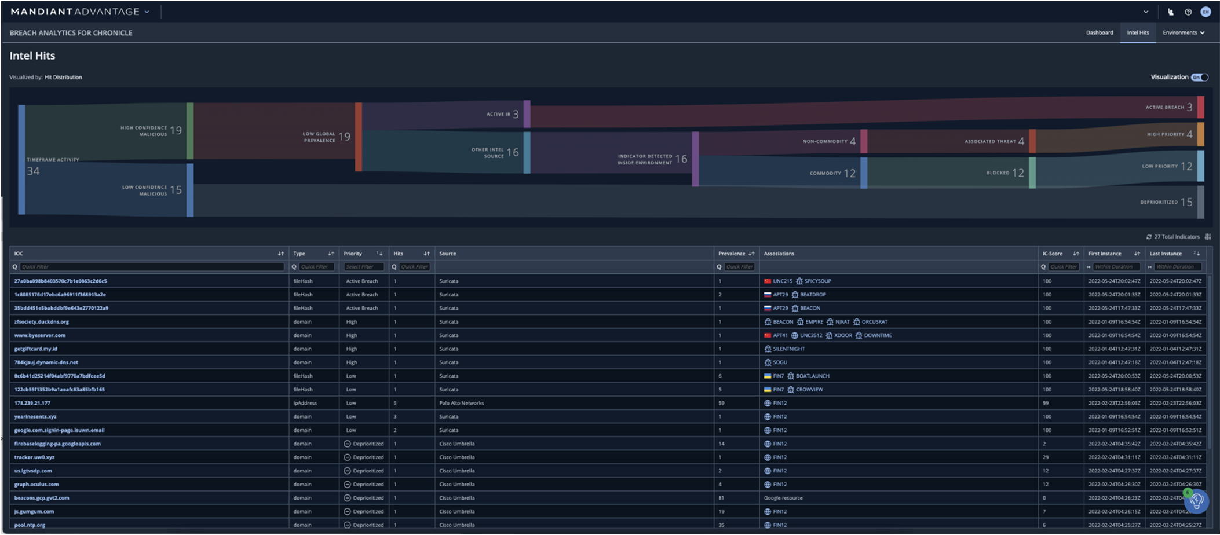Image resolution: width=1220 pixels, height=535 pixels.
Task: Open First Instance Within Duration filter
Action: (x=1117, y=267)
